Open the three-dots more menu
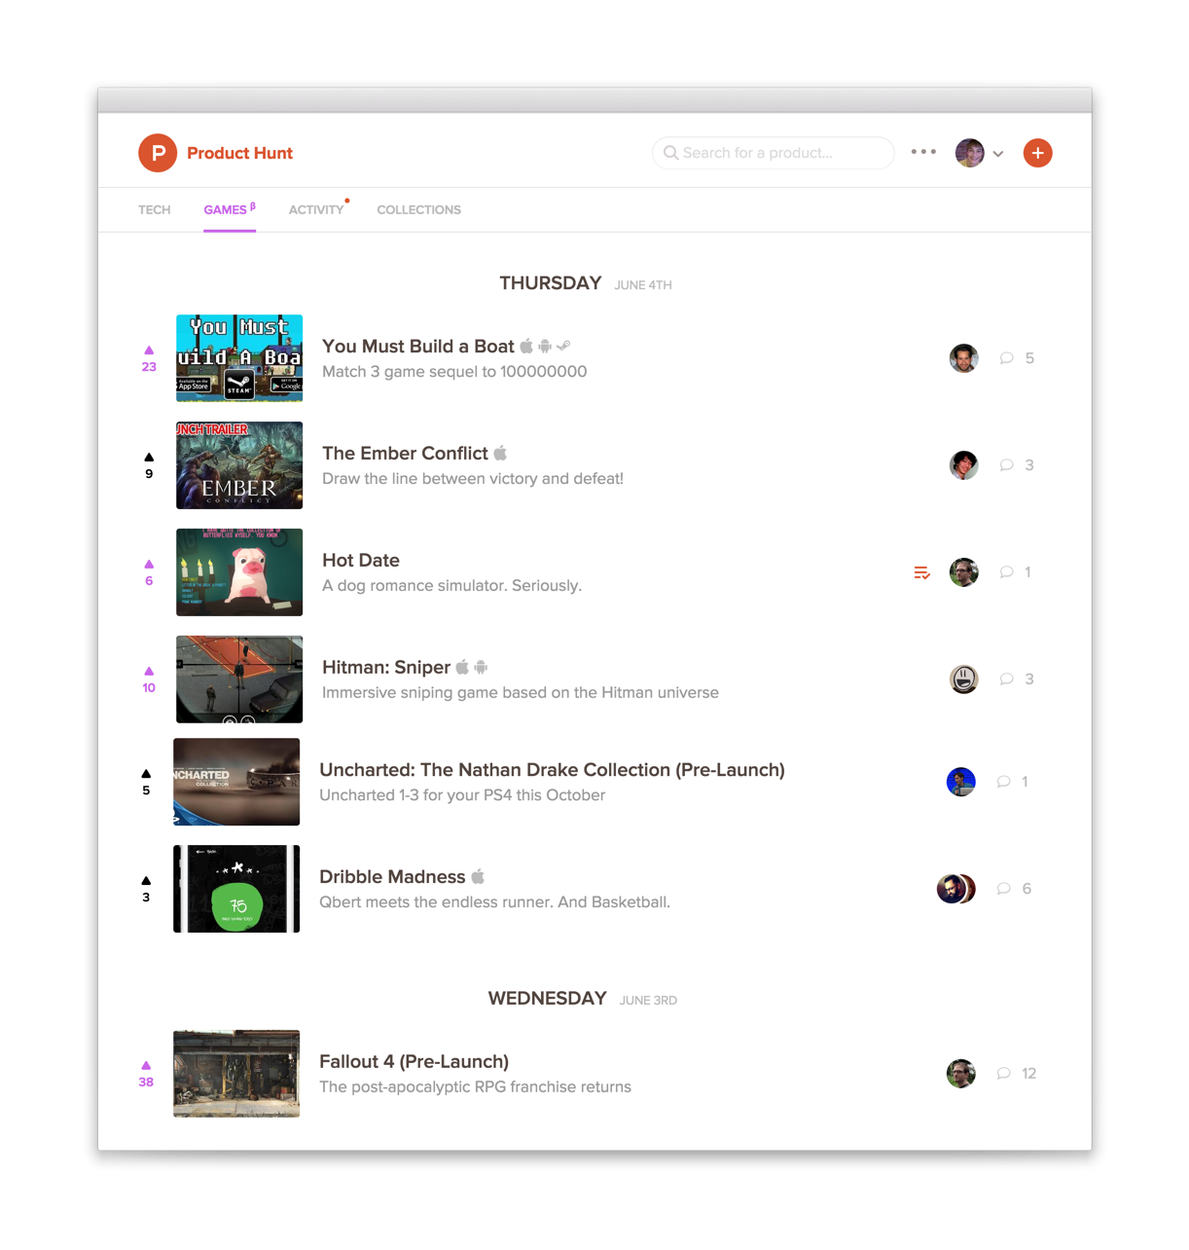 click(x=923, y=152)
